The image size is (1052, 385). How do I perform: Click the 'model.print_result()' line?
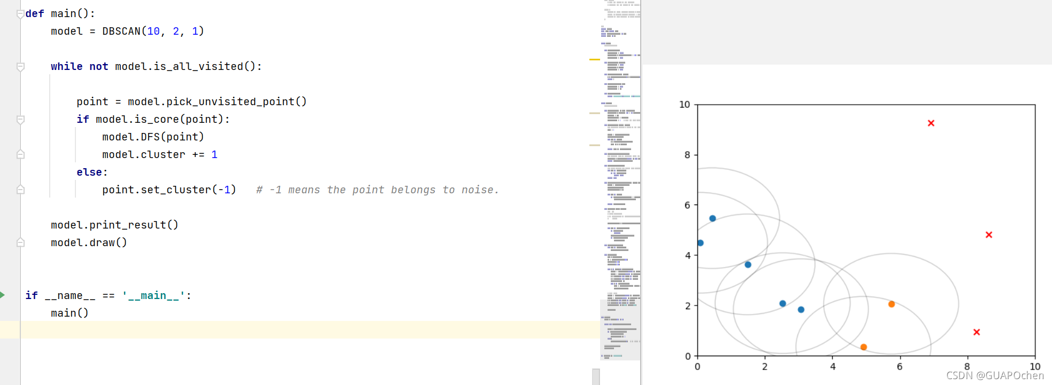[114, 225]
